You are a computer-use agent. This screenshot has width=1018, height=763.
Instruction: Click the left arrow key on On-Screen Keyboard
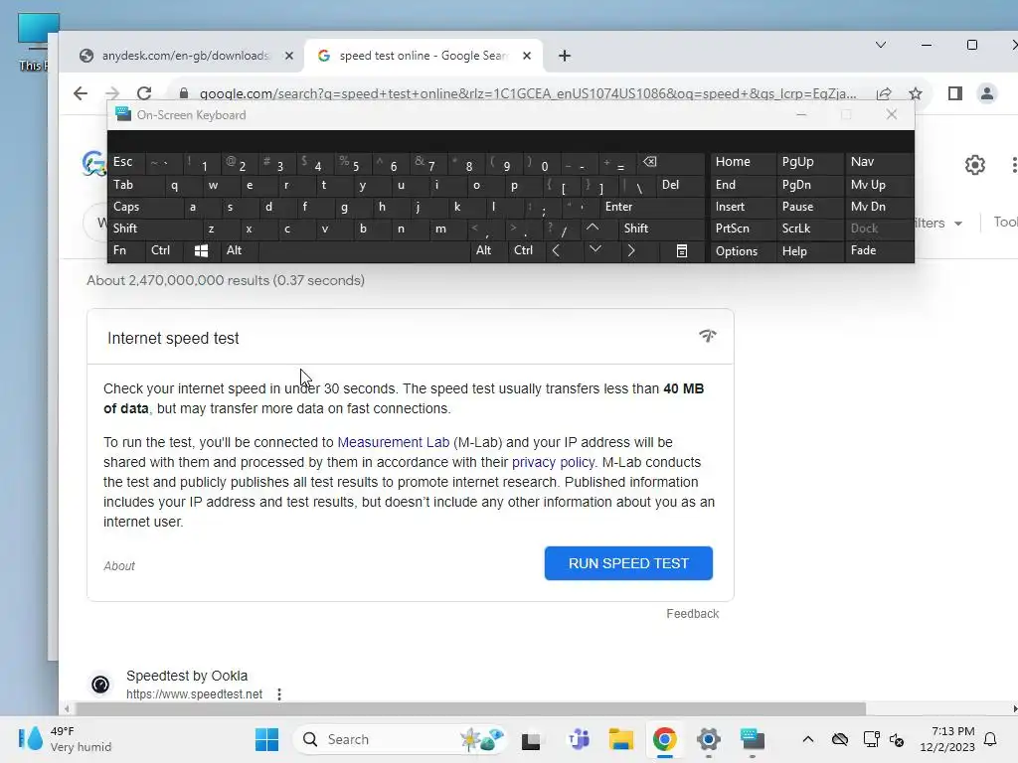556,250
